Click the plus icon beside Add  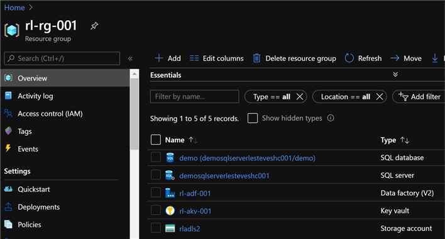(159, 58)
